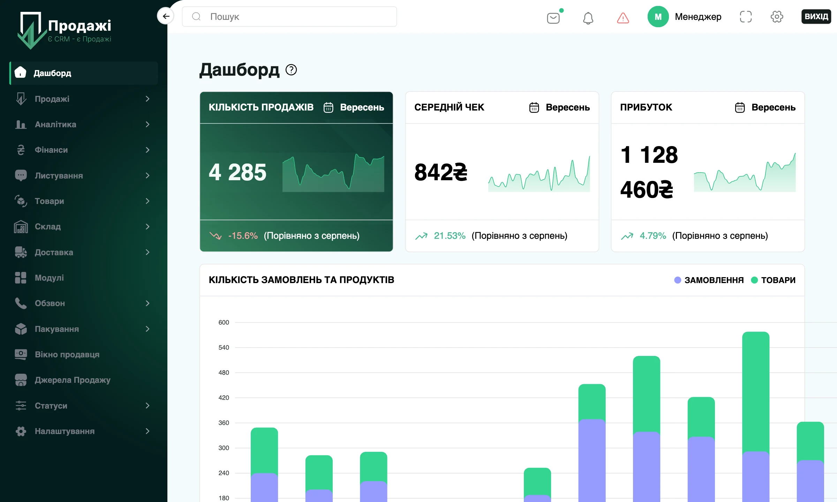Click the Продажі logo
This screenshot has width=837, height=502.
65,30
